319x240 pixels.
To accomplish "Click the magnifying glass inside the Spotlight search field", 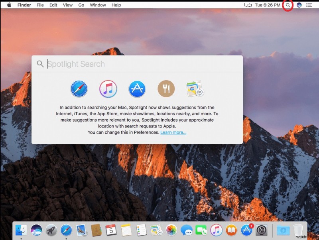I will [x=40, y=64].
